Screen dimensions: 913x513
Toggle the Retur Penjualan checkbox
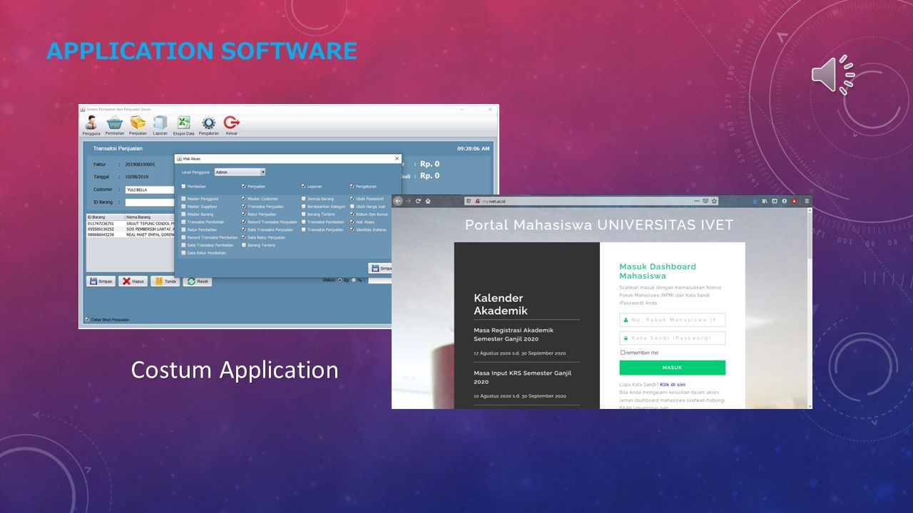(x=244, y=214)
